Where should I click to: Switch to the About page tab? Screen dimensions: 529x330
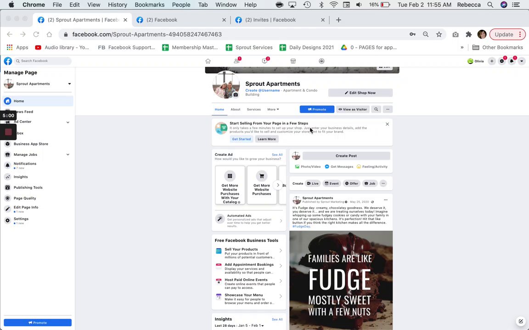pyautogui.click(x=236, y=110)
